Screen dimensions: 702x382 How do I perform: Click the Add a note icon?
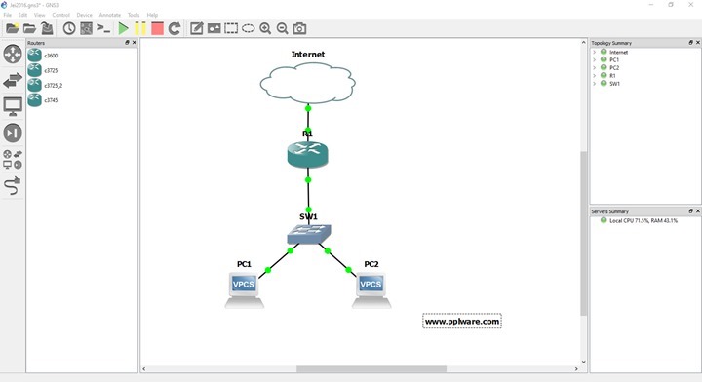coord(197,28)
